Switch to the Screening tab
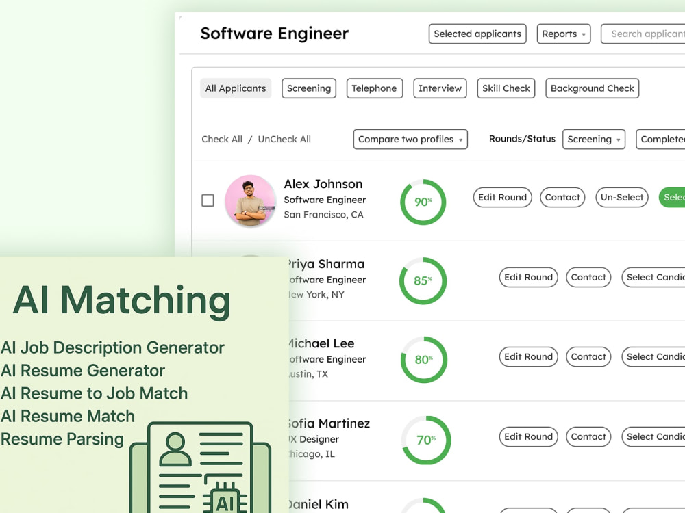Image resolution: width=685 pixels, height=513 pixels. tap(309, 88)
